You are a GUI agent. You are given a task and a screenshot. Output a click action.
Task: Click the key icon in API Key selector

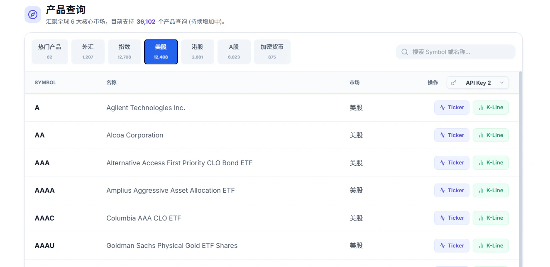tap(454, 83)
